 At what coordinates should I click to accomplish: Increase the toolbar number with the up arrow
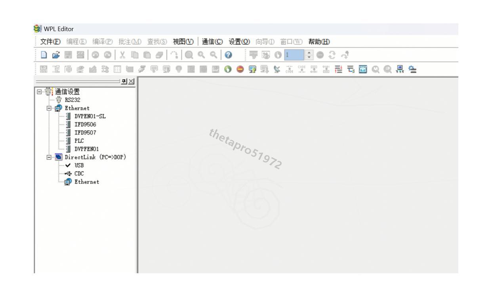pyautogui.click(x=309, y=52)
